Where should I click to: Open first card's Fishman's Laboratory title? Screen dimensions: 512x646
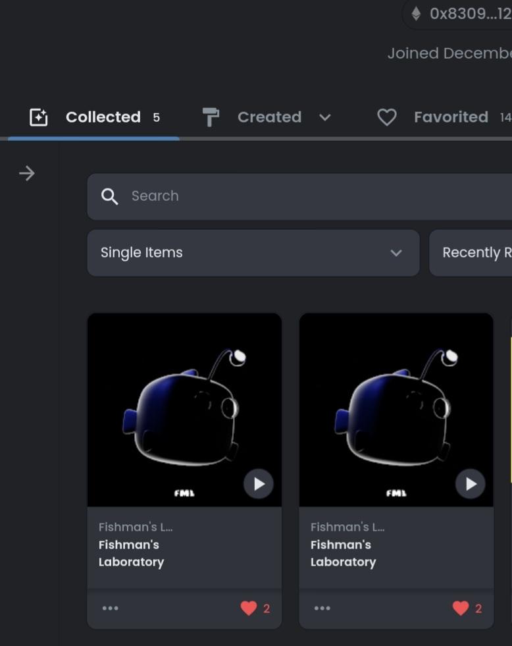click(132, 553)
